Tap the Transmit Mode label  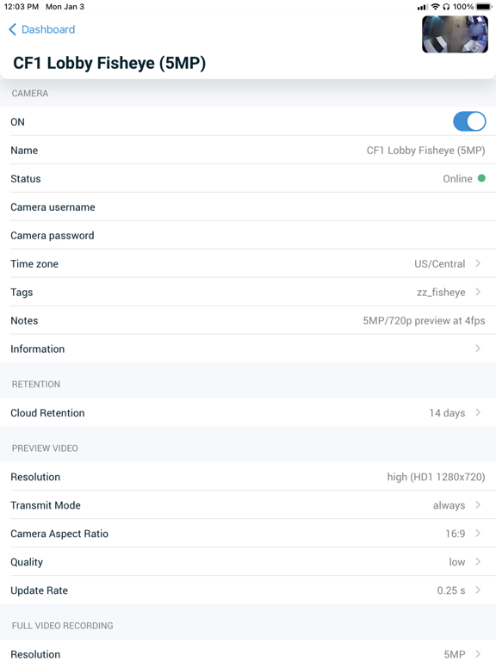coord(46,505)
